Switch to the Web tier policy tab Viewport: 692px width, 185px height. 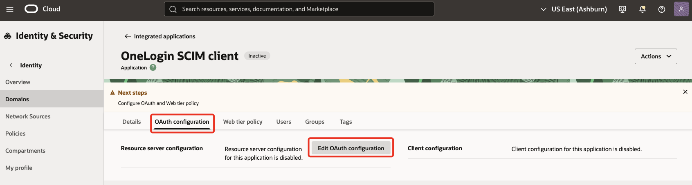[243, 122]
